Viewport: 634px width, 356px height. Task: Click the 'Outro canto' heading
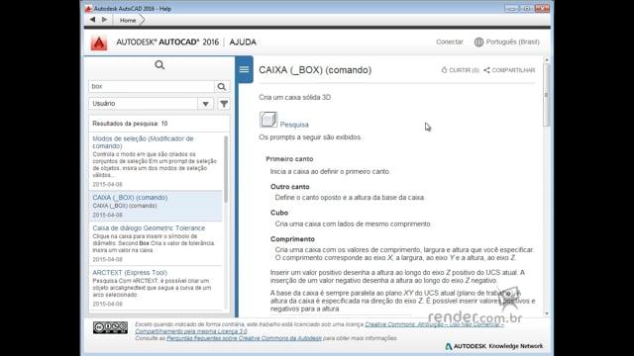coord(290,187)
